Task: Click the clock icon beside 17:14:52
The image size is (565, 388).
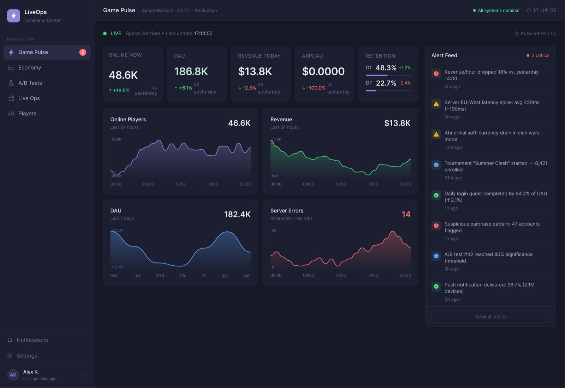Action: click(x=529, y=10)
